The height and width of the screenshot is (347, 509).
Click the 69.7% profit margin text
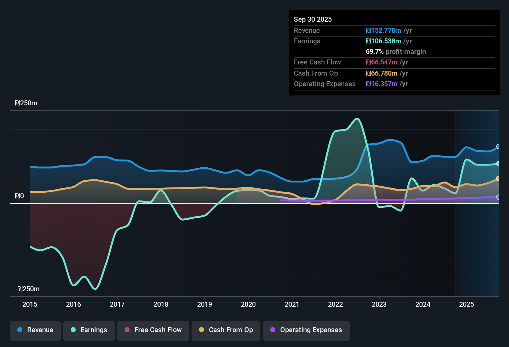(396, 52)
